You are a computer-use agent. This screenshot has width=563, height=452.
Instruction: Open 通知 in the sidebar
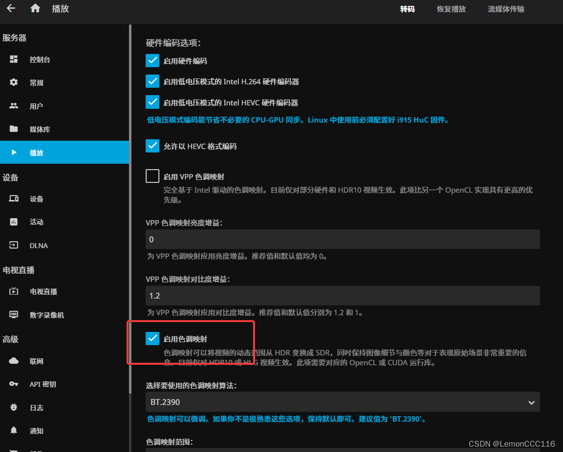[x=65, y=430]
